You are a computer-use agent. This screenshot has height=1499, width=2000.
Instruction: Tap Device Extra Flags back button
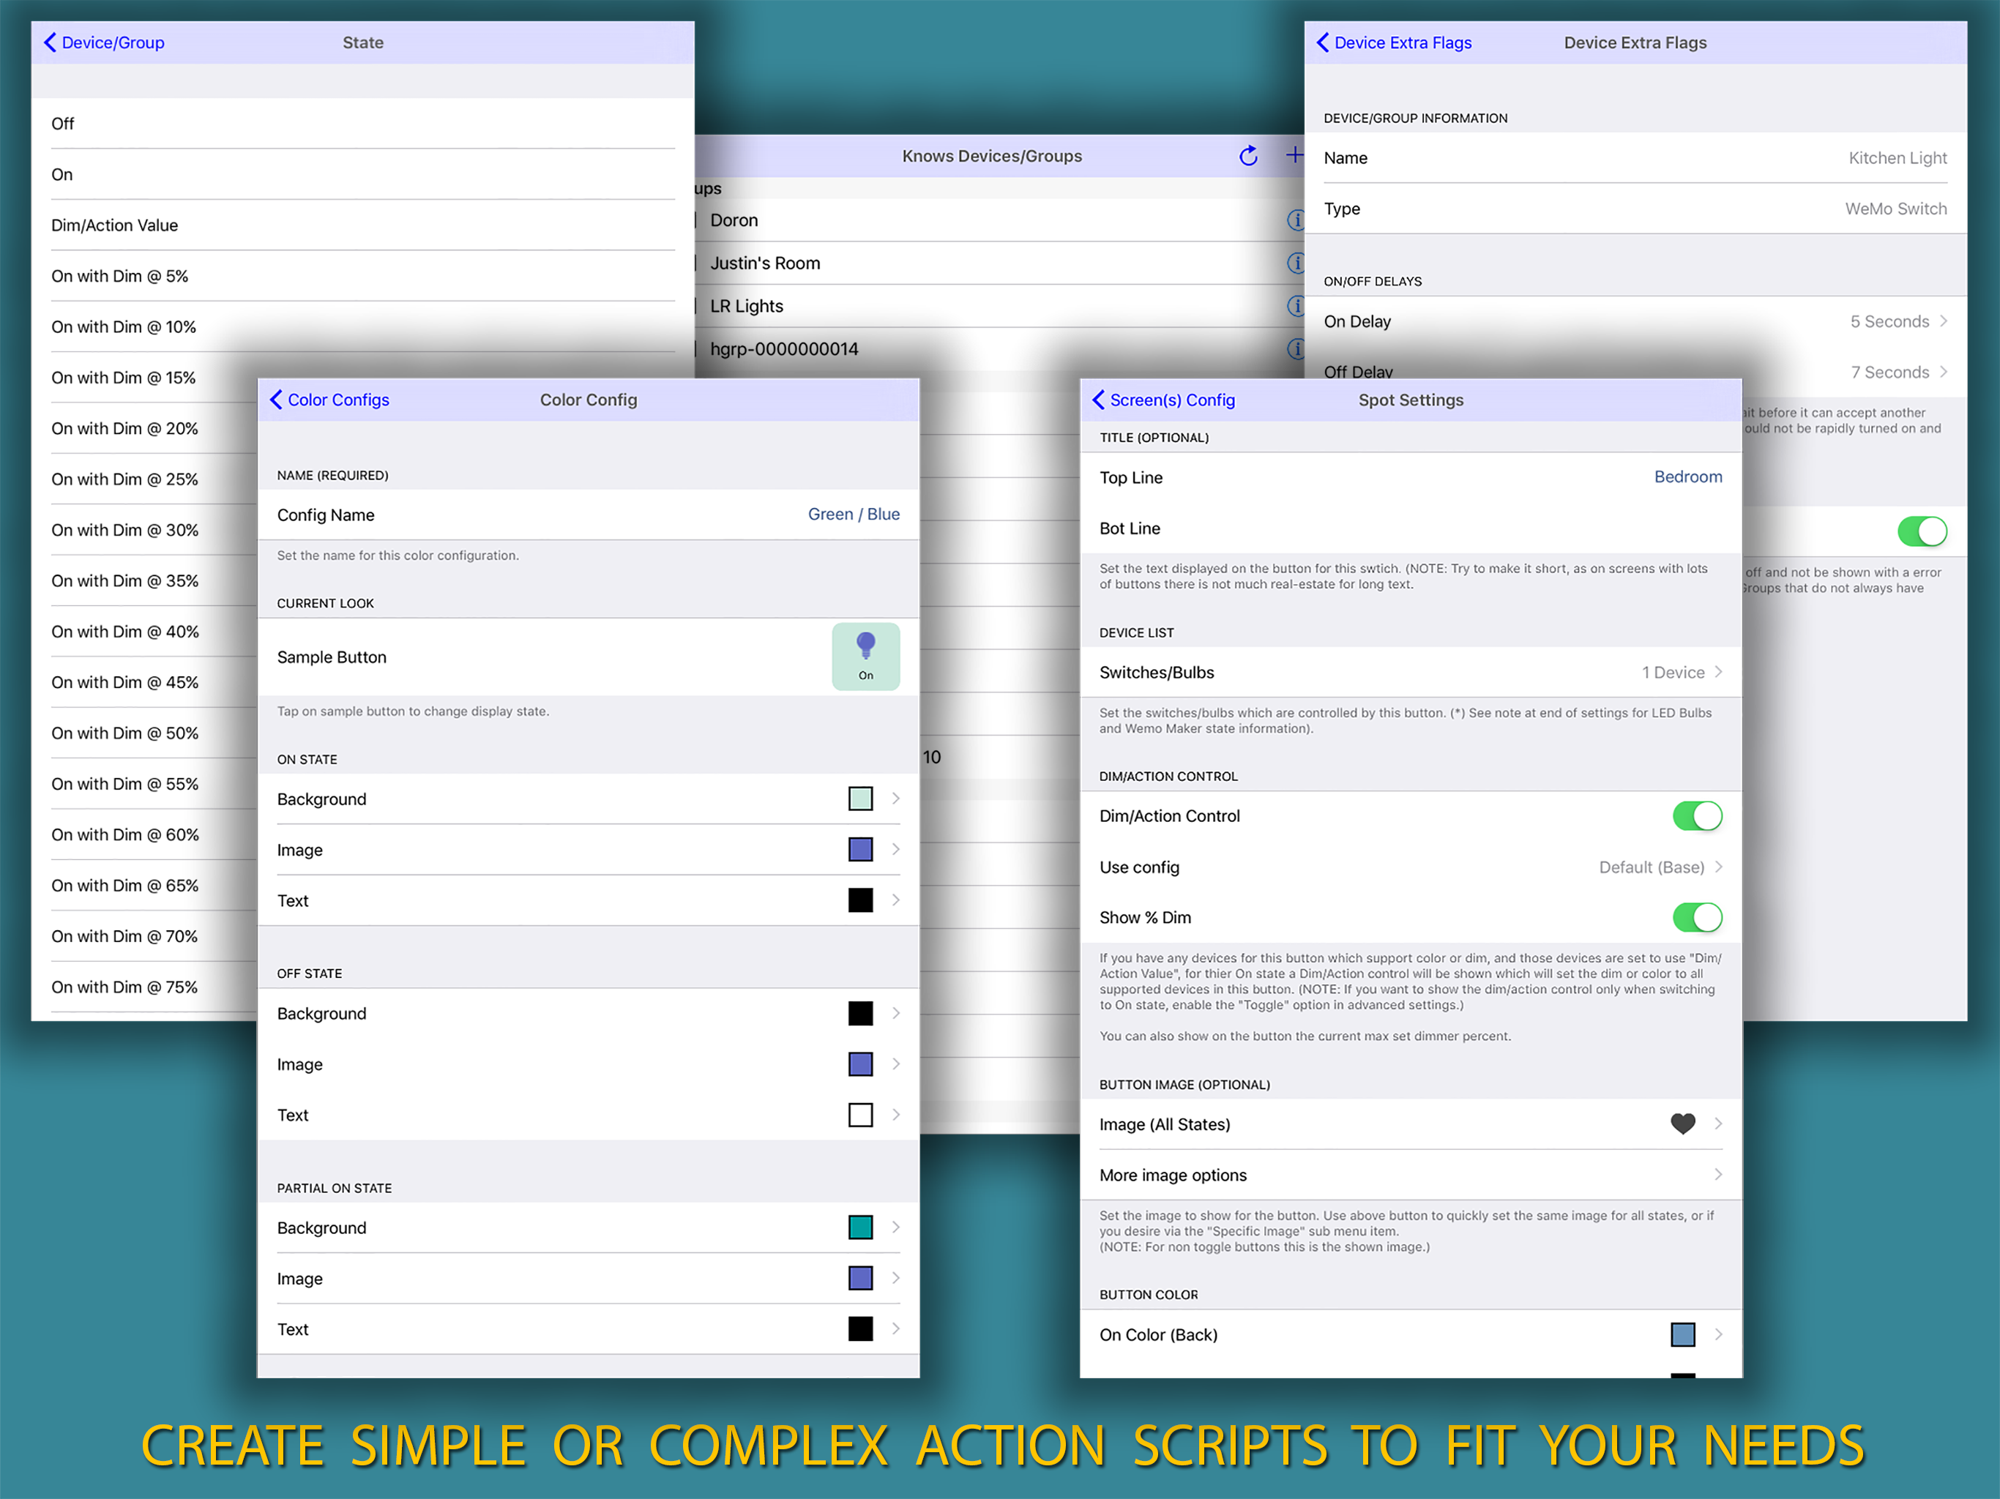[x=1393, y=42]
